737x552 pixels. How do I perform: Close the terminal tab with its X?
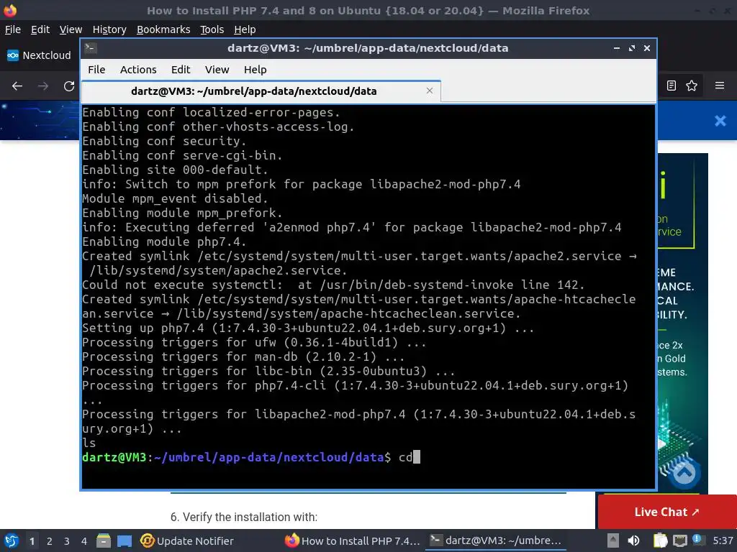click(430, 91)
